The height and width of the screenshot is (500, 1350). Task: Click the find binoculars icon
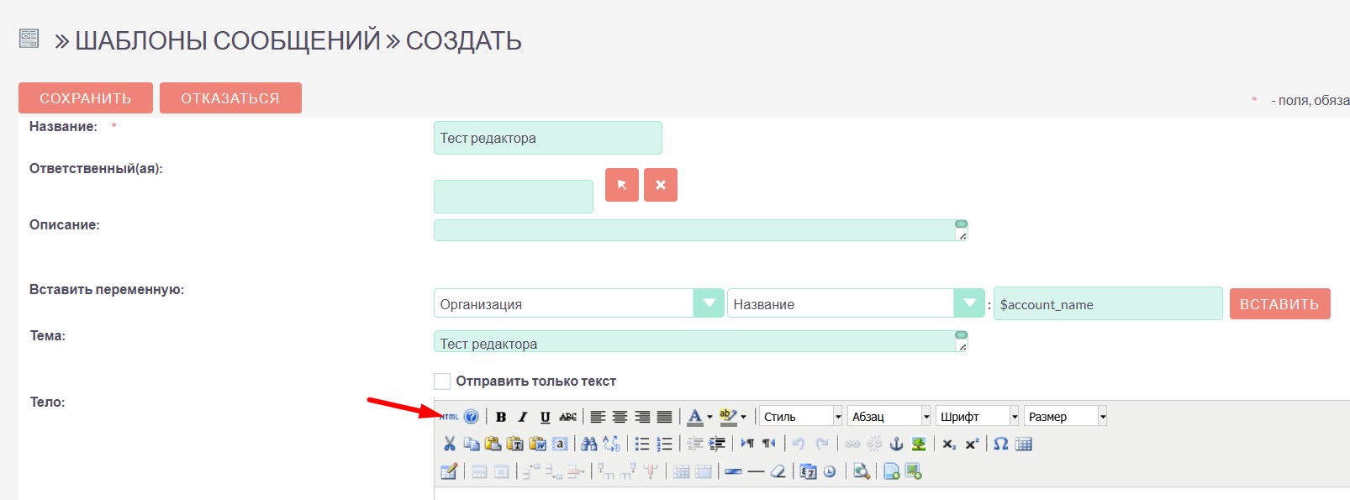coord(588,444)
